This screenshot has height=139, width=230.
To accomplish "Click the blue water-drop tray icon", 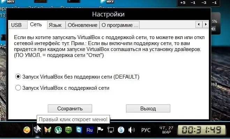I will [x=121, y=130].
